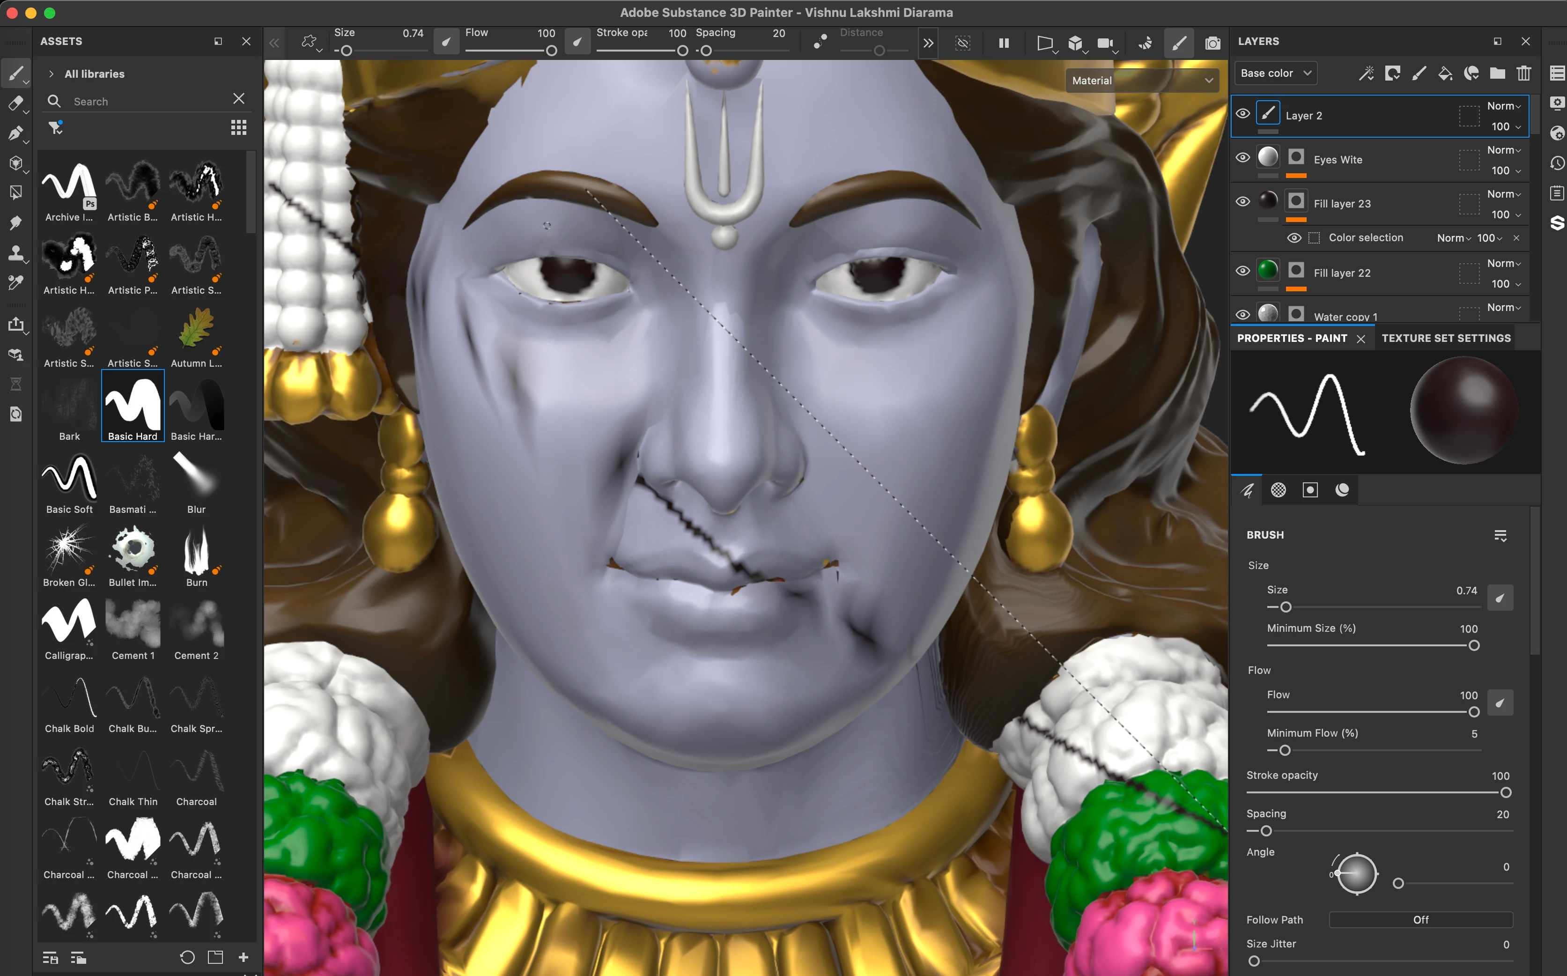
Task: Switch to Texture Set Settings tab
Action: (1446, 338)
